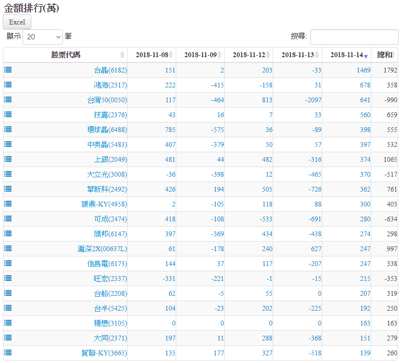Sort by the 2018-11-13 column header
This screenshot has width=401, height=363.
click(297, 55)
